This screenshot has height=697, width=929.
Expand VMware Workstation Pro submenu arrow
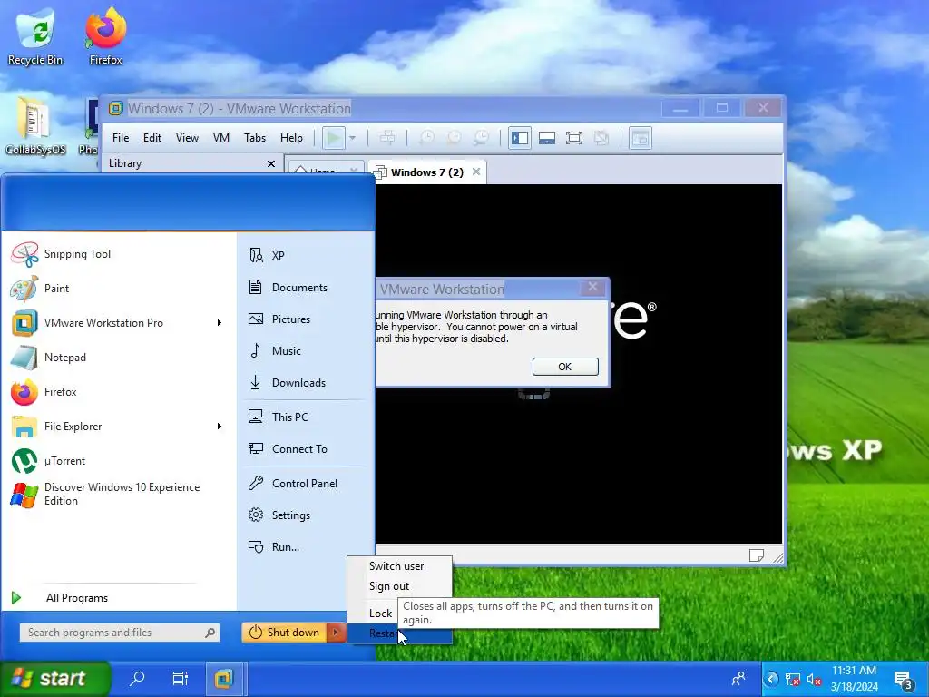pyautogui.click(x=220, y=323)
